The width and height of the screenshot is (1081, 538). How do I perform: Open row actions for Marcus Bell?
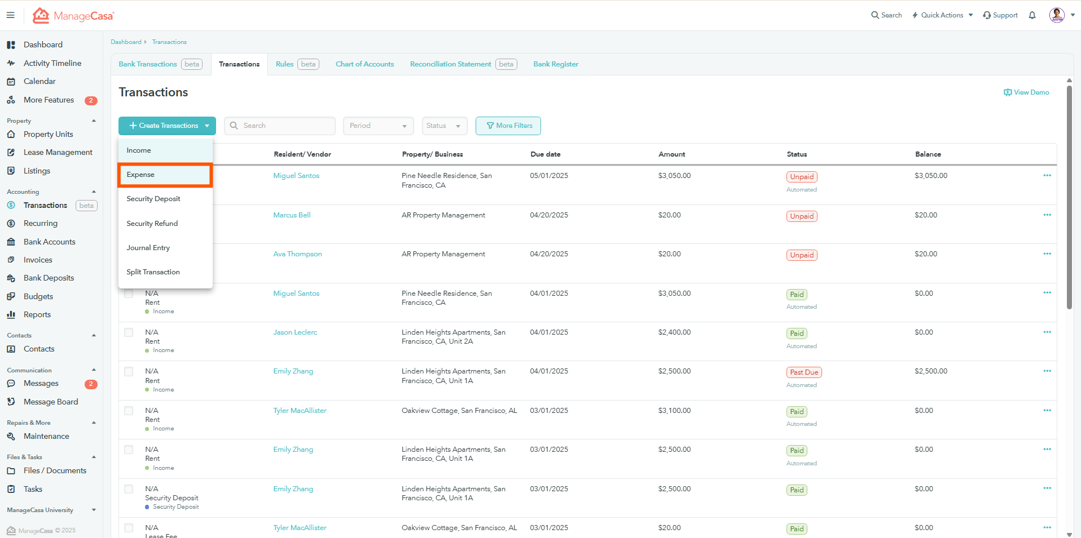point(1047,215)
